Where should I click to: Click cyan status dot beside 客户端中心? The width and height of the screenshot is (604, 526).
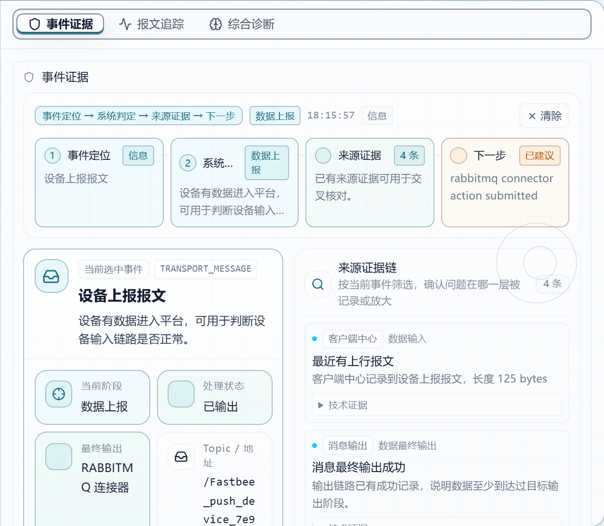tap(315, 339)
